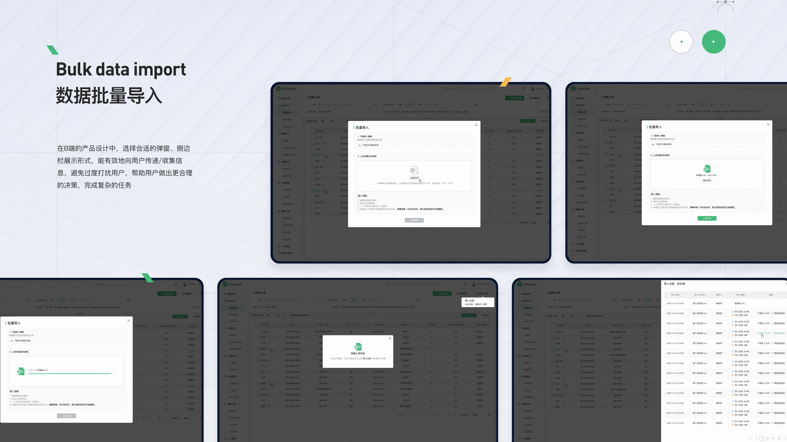The width and height of the screenshot is (787, 442).
Task: Click the green Excel icon above 重新选择
Action: coord(707,169)
